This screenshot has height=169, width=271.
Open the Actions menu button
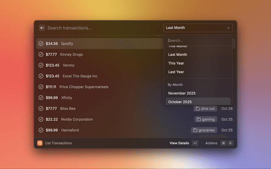(x=211, y=143)
